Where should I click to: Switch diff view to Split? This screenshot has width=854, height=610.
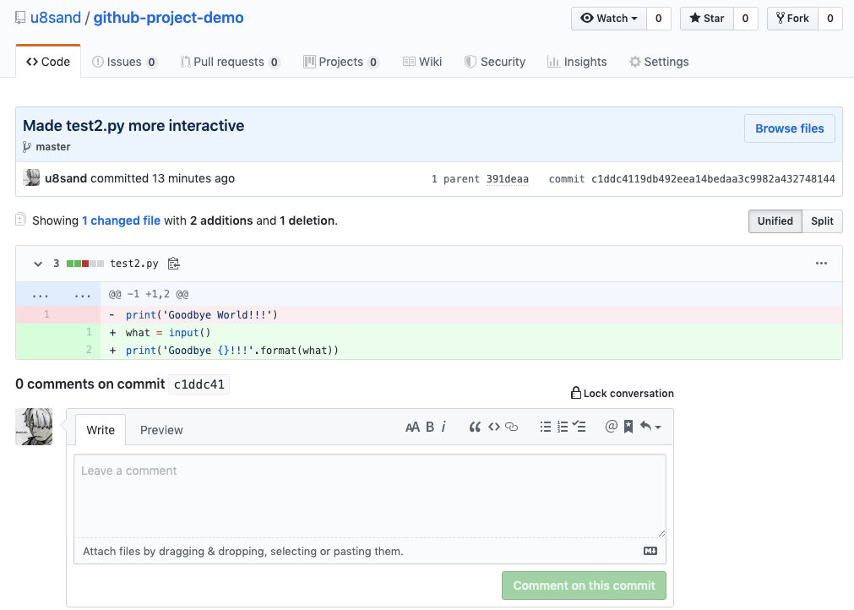pyautogui.click(x=822, y=221)
